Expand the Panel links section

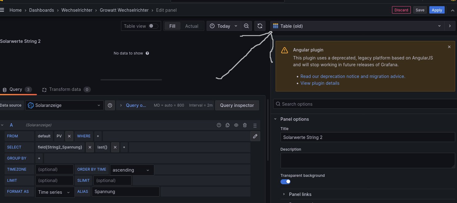(300, 194)
